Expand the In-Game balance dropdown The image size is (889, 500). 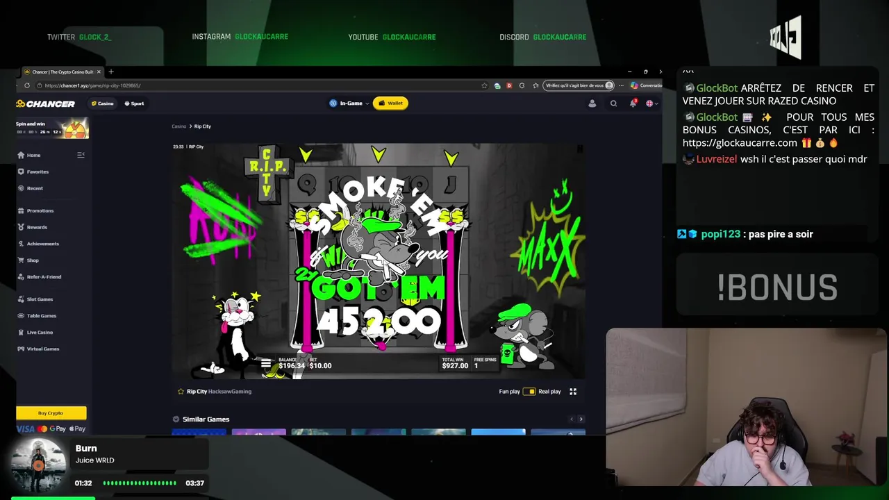349,103
